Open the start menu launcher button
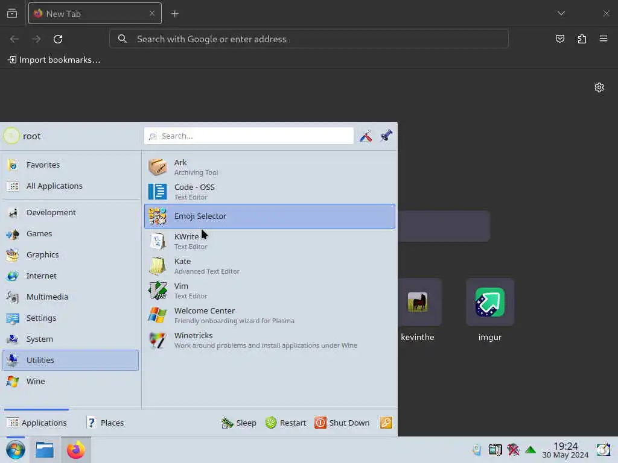Image resolution: width=618 pixels, height=463 pixels. 15,450
